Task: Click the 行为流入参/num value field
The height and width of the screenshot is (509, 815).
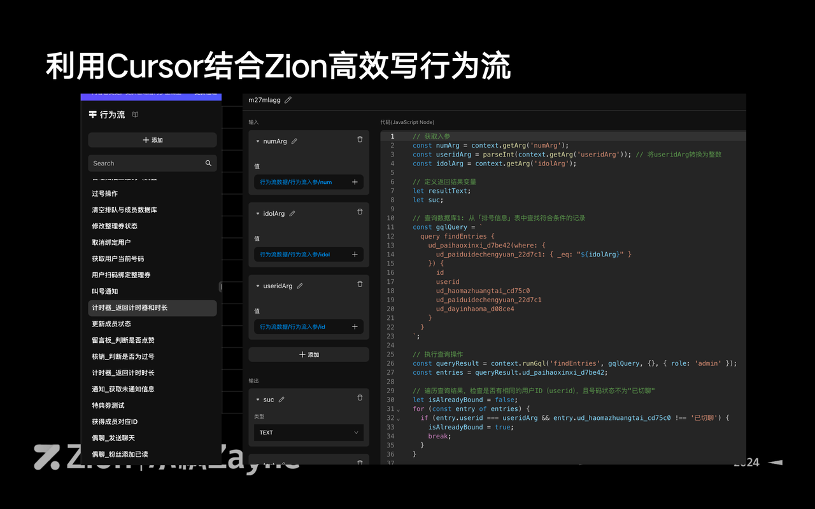Action: click(309, 182)
